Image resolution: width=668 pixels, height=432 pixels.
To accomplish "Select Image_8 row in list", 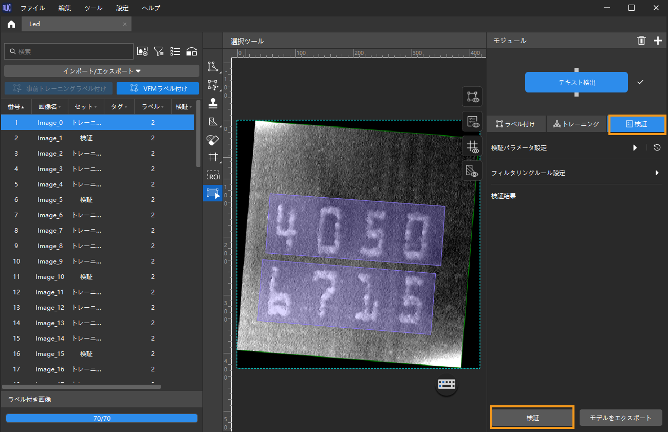I will 98,246.
